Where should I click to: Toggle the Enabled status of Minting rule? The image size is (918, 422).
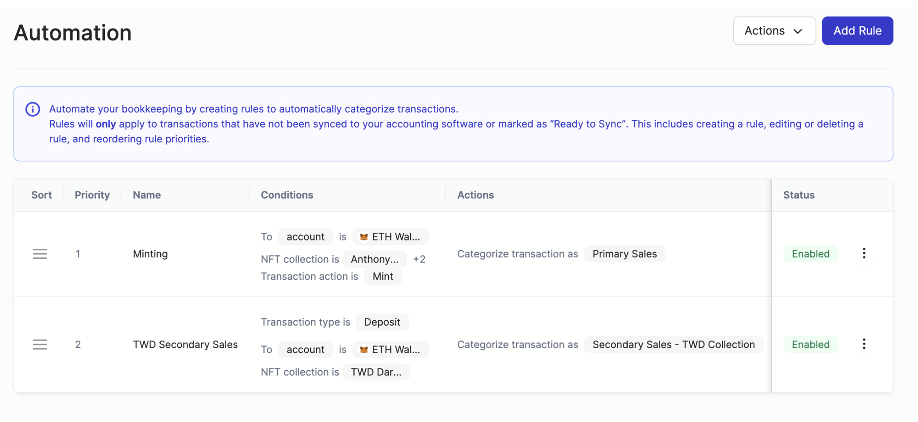click(810, 254)
